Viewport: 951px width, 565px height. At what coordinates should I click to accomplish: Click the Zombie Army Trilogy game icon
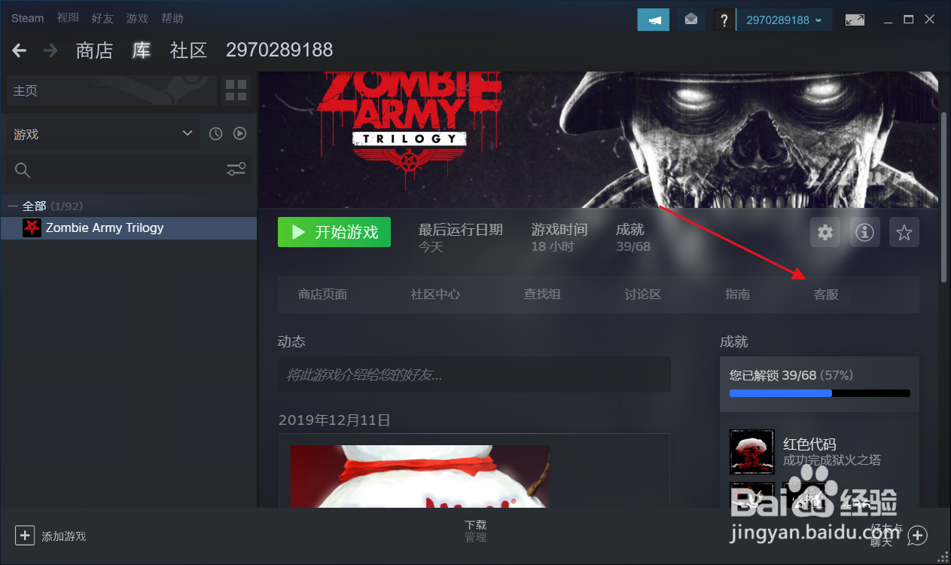point(32,228)
